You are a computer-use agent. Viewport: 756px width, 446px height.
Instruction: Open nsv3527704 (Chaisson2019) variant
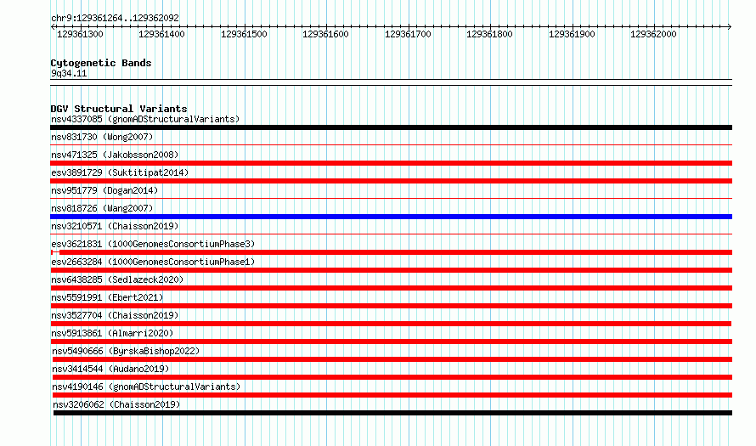[115, 315]
